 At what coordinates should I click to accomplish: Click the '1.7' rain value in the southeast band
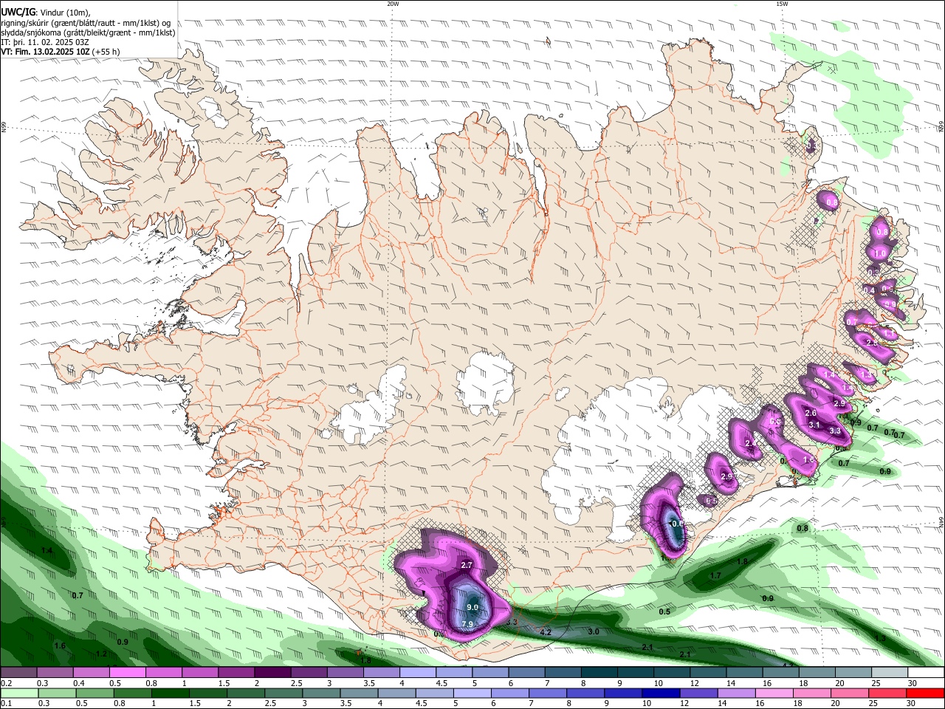click(x=715, y=575)
